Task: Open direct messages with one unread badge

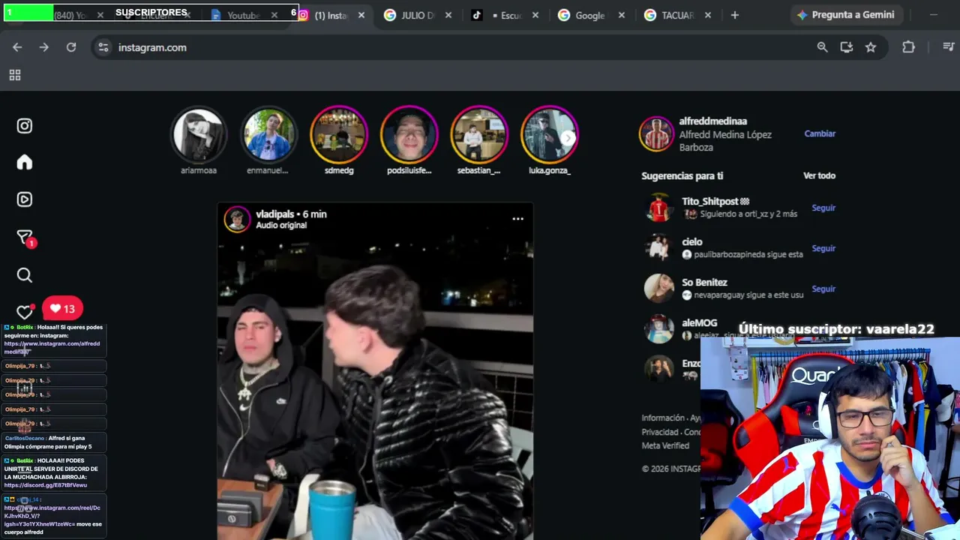Action: point(25,238)
